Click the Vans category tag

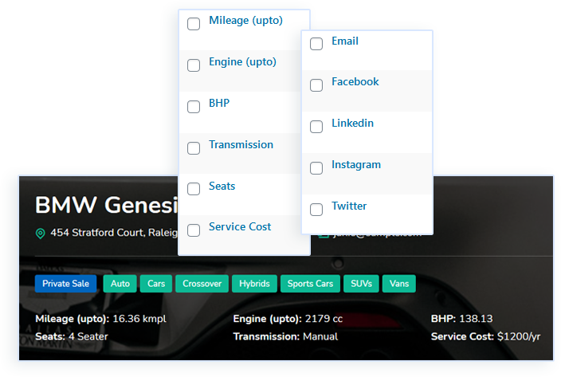coord(399,284)
